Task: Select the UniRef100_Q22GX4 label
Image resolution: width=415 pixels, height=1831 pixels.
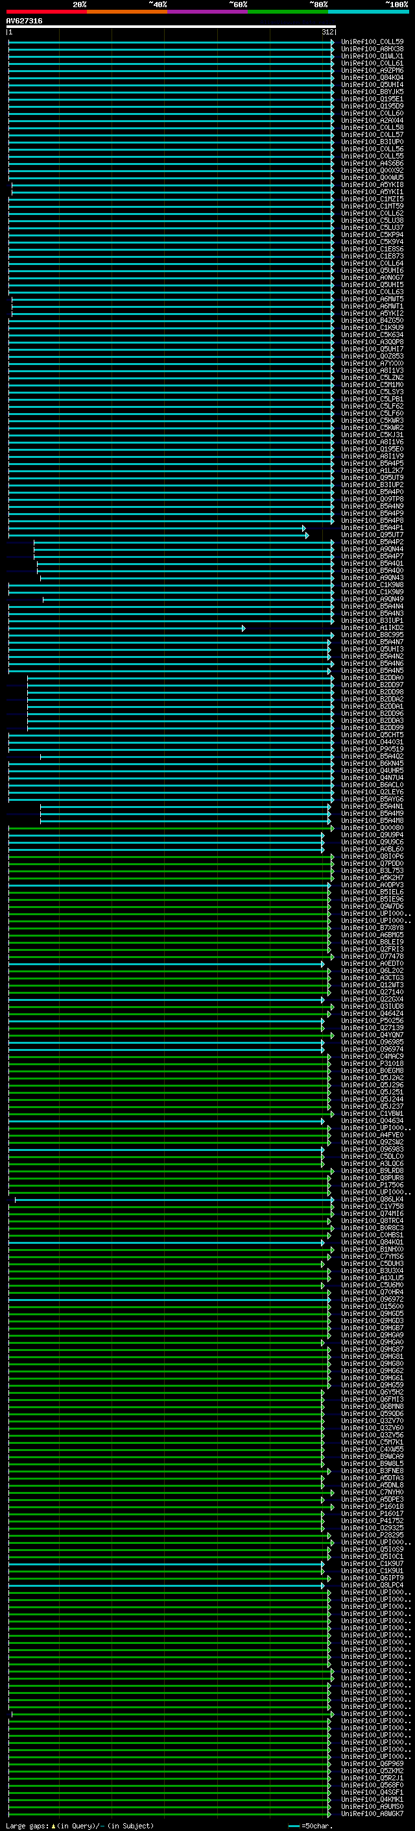Action: 372,1000
